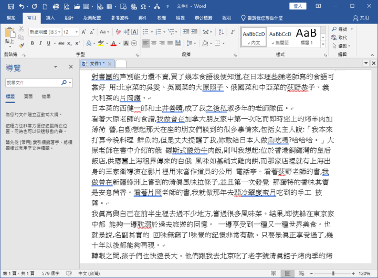Create a new blank document icon
The width and height of the screenshot is (378, 278).
pos(45,6)
